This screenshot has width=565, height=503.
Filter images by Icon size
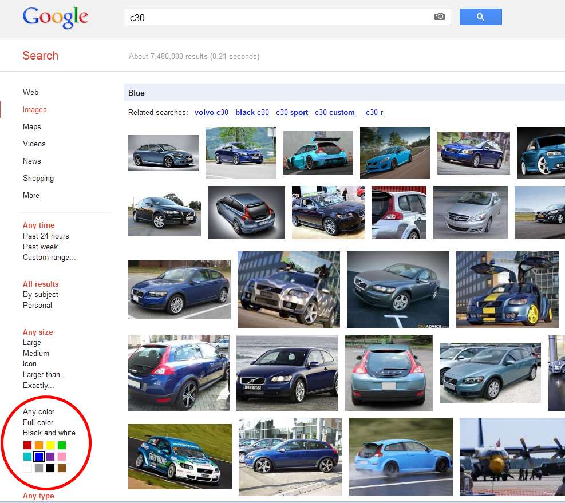point(30,364)
